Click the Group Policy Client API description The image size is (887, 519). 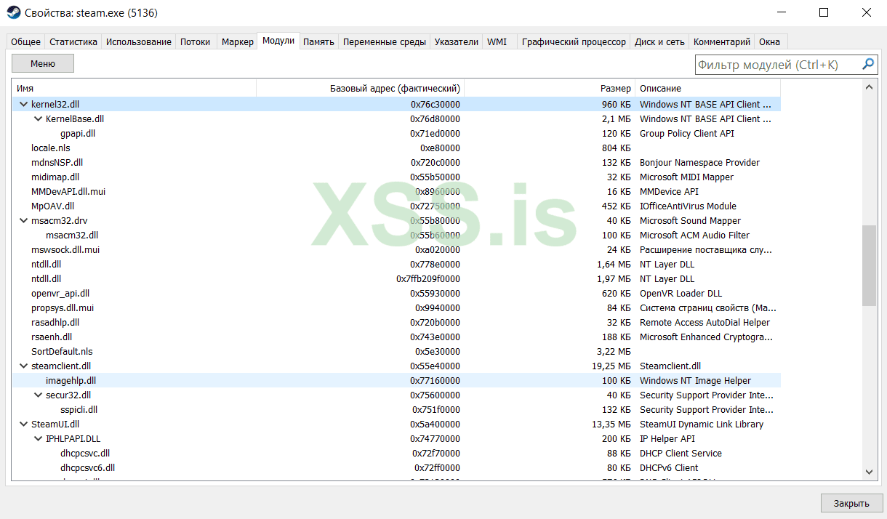pyautogui.click(x=687, y=134)
